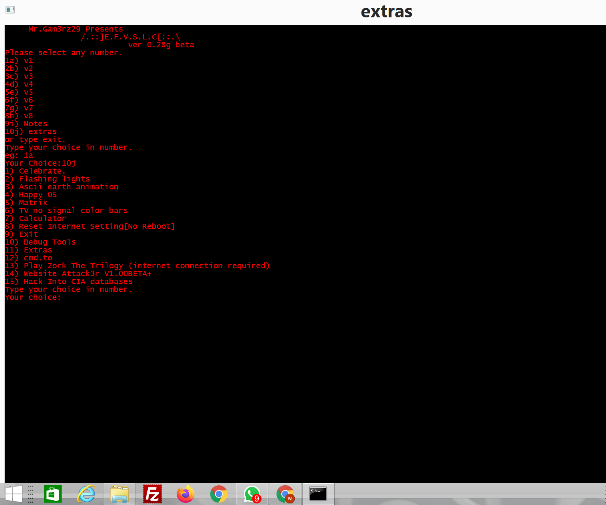Click the '13) Play Zork The Trilogy' option
The width and height of the screenshot is (606, 505).
click(137, 266)
